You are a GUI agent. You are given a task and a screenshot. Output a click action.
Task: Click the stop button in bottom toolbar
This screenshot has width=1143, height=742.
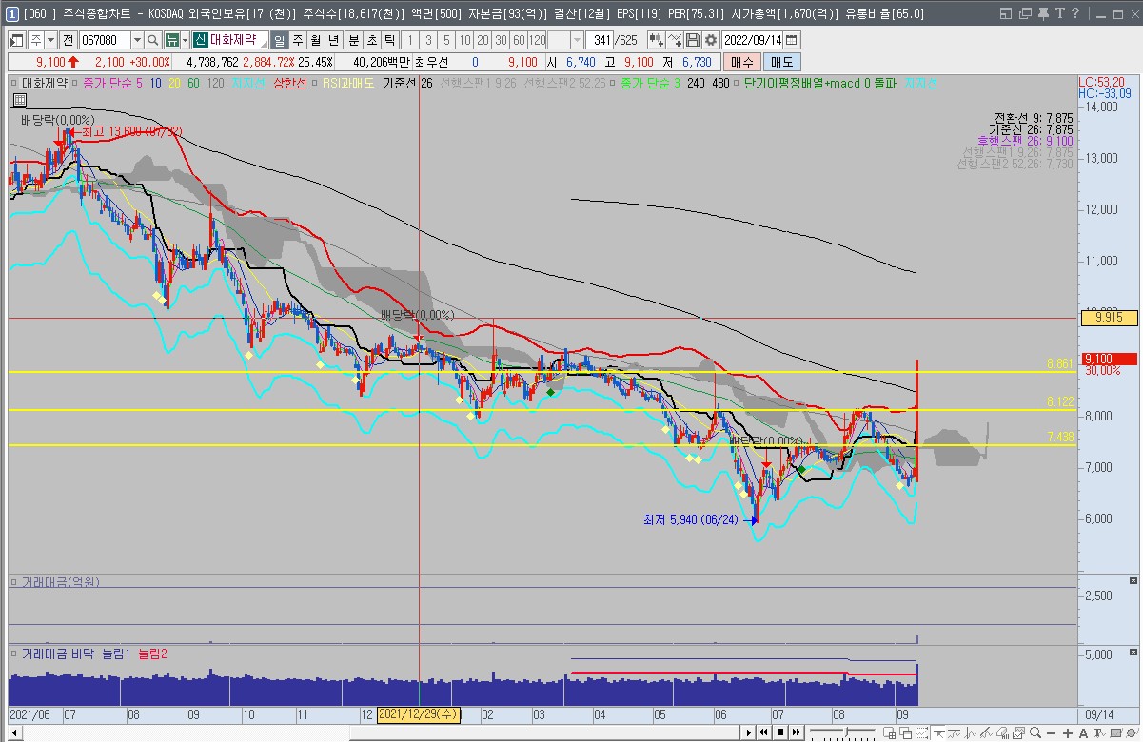click(779, 732)
